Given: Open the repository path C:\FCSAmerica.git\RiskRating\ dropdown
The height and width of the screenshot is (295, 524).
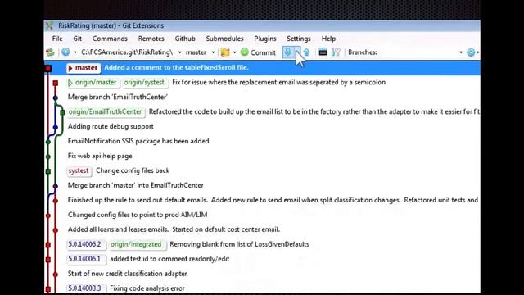Looking at the screenshot, I should coord(179,52).
